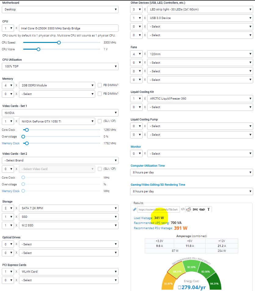The width and height of the screenshot is (255, 291).
Task: Copy results as BBCode with [bb] icon
Action: [195, 210]
